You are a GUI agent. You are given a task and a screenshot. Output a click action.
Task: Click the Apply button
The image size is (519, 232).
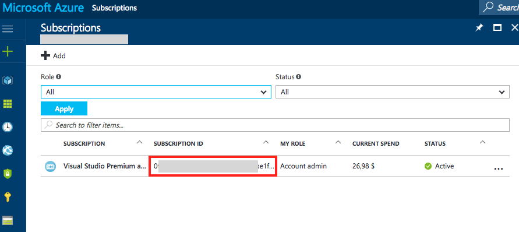pyautogui.click(x=64, y=108)
